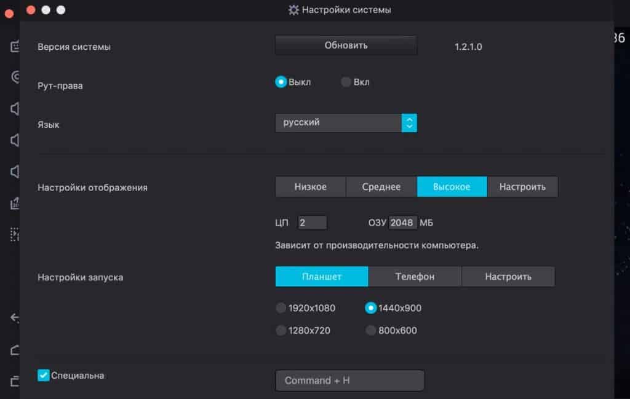Open recent apps icon in sidebar

pos(15,381)
